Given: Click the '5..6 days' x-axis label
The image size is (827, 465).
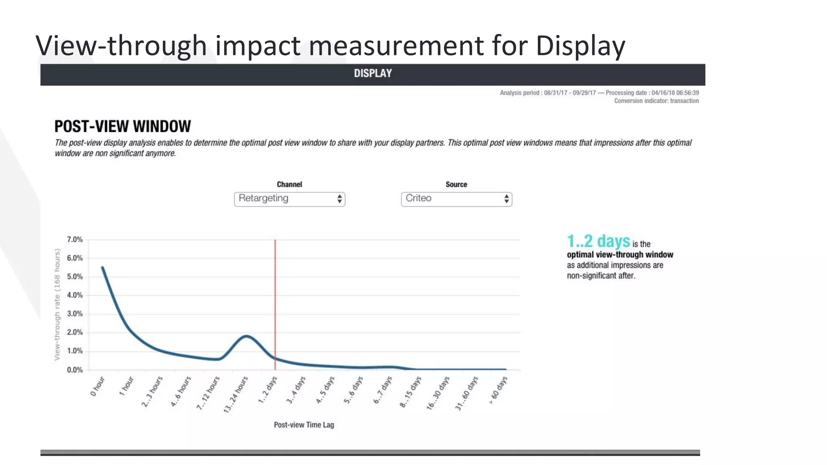Looking at the screenshot, I should click(x=353, y=390).
